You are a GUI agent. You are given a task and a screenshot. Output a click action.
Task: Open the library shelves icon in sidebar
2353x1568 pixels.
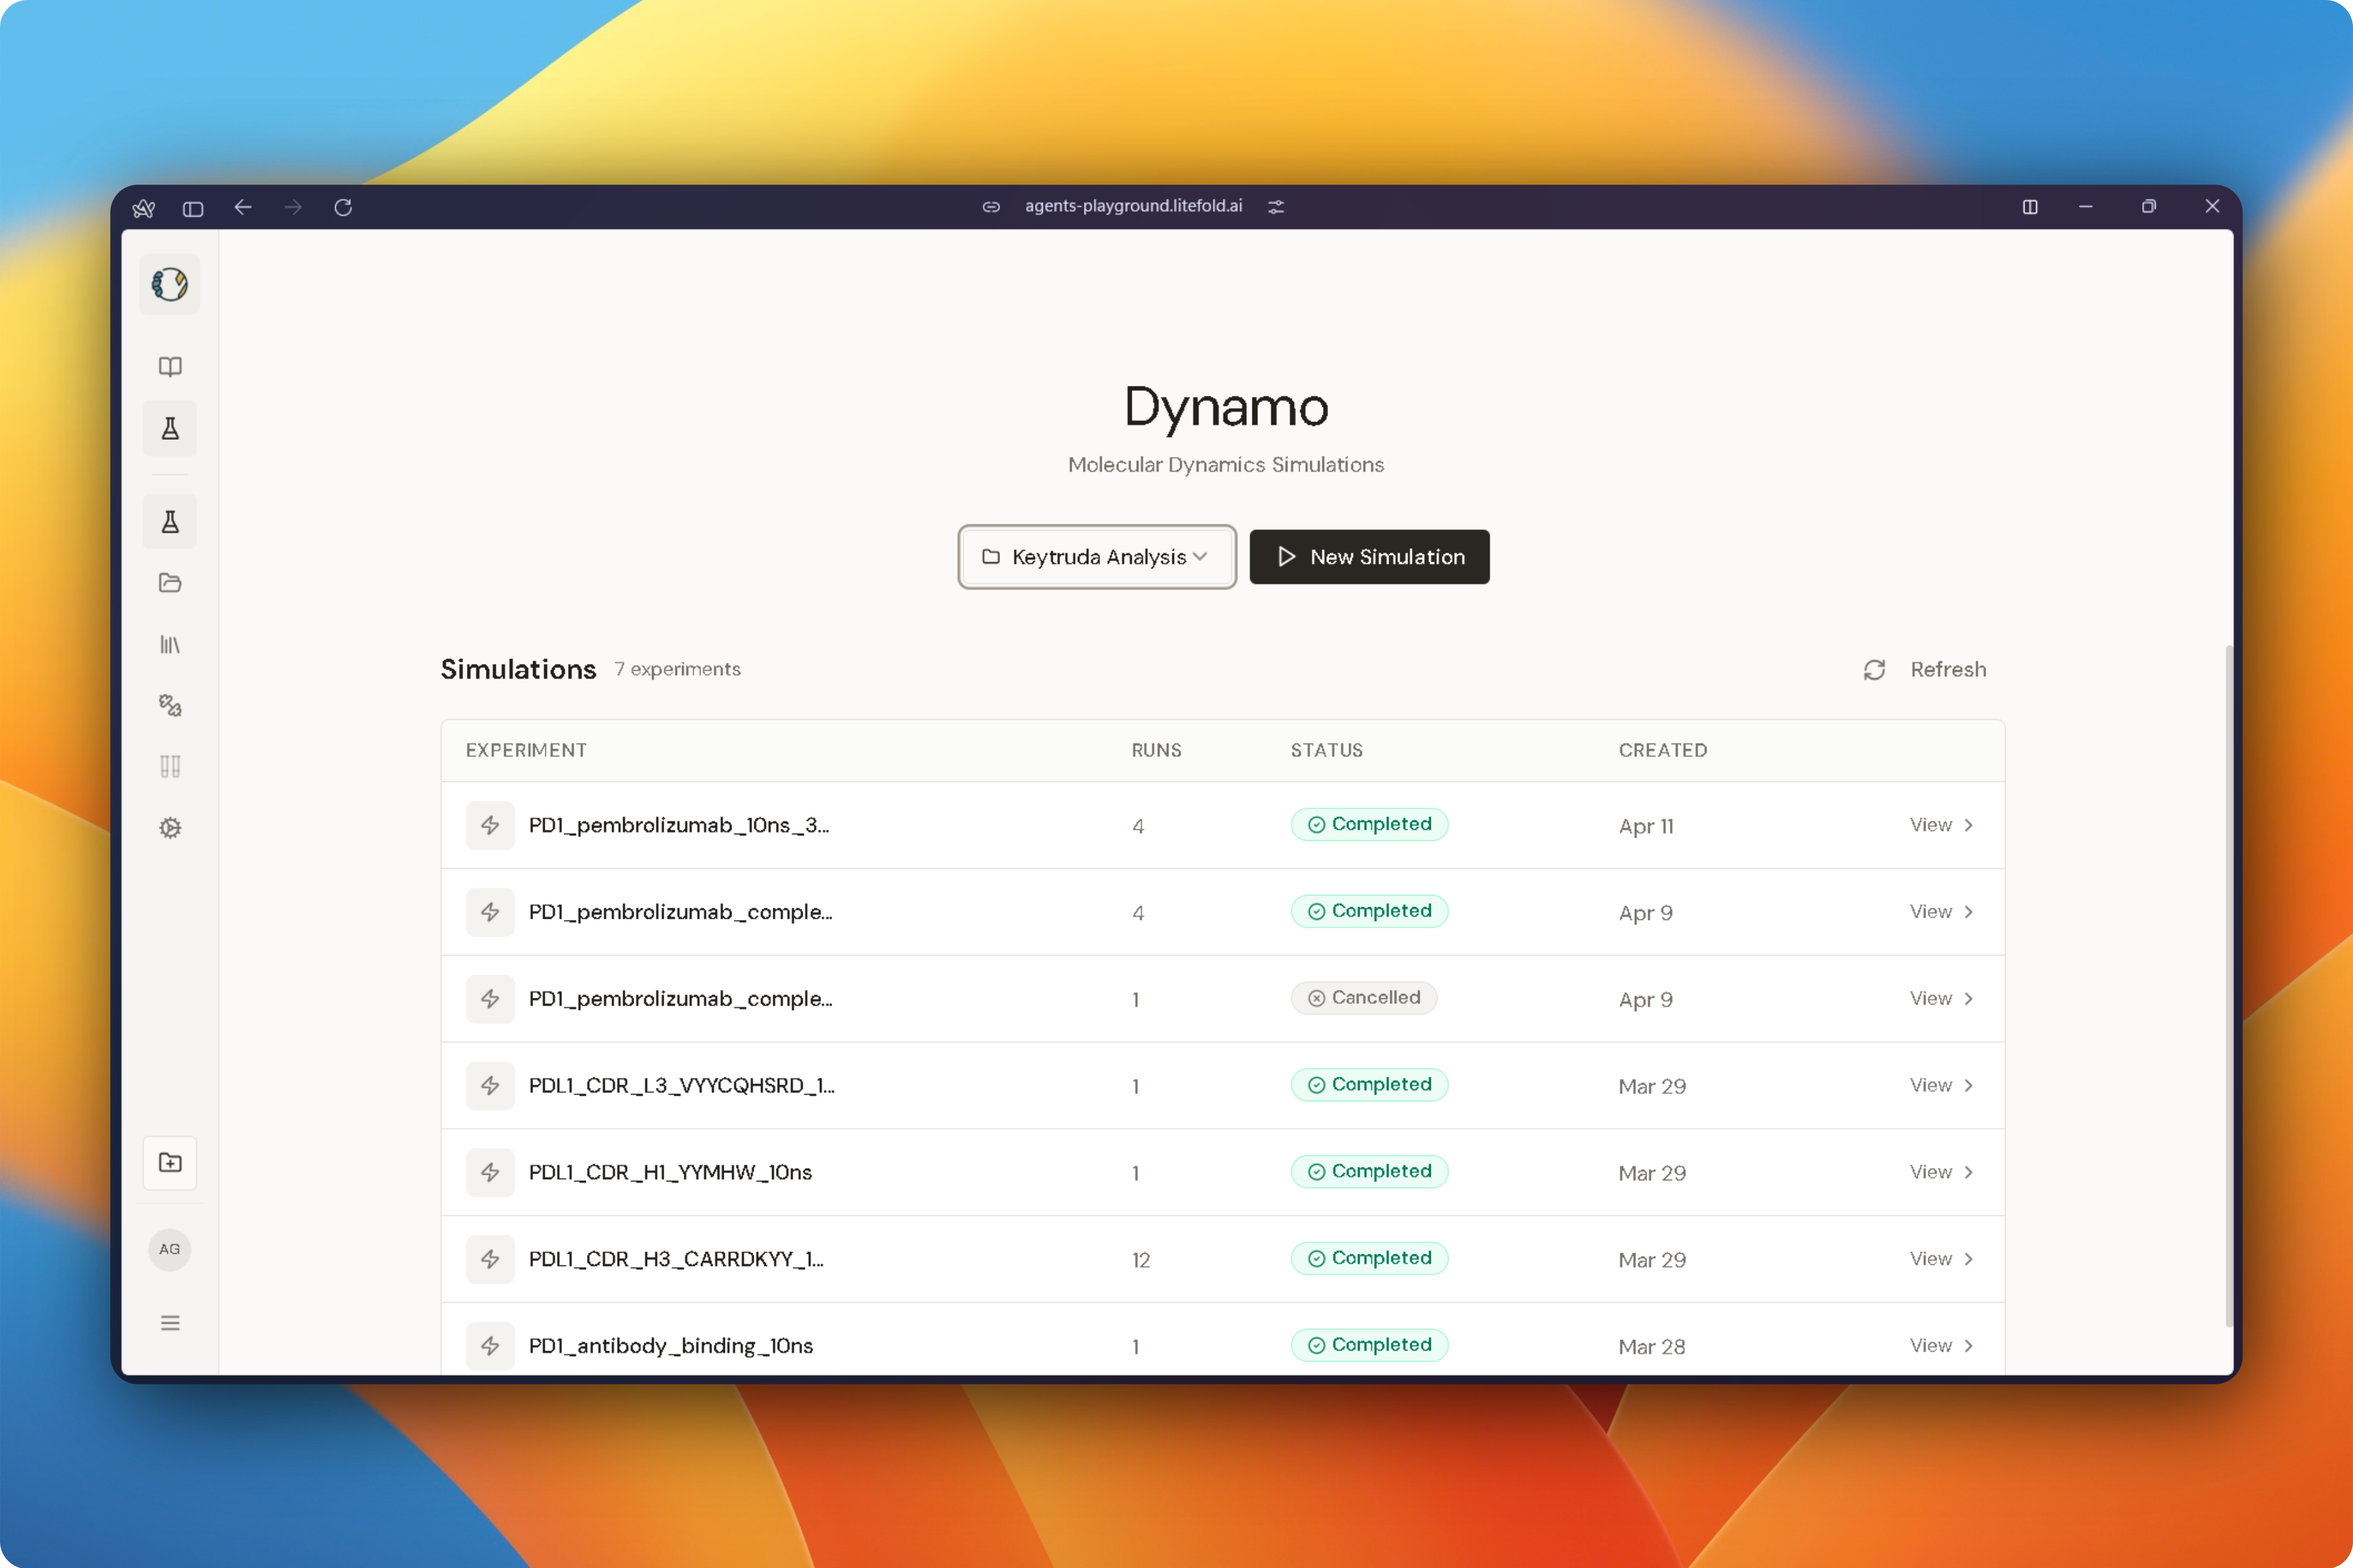click(x=170, y=644)
